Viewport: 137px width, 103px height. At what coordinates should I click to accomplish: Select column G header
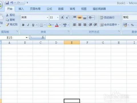pos(103,43)
